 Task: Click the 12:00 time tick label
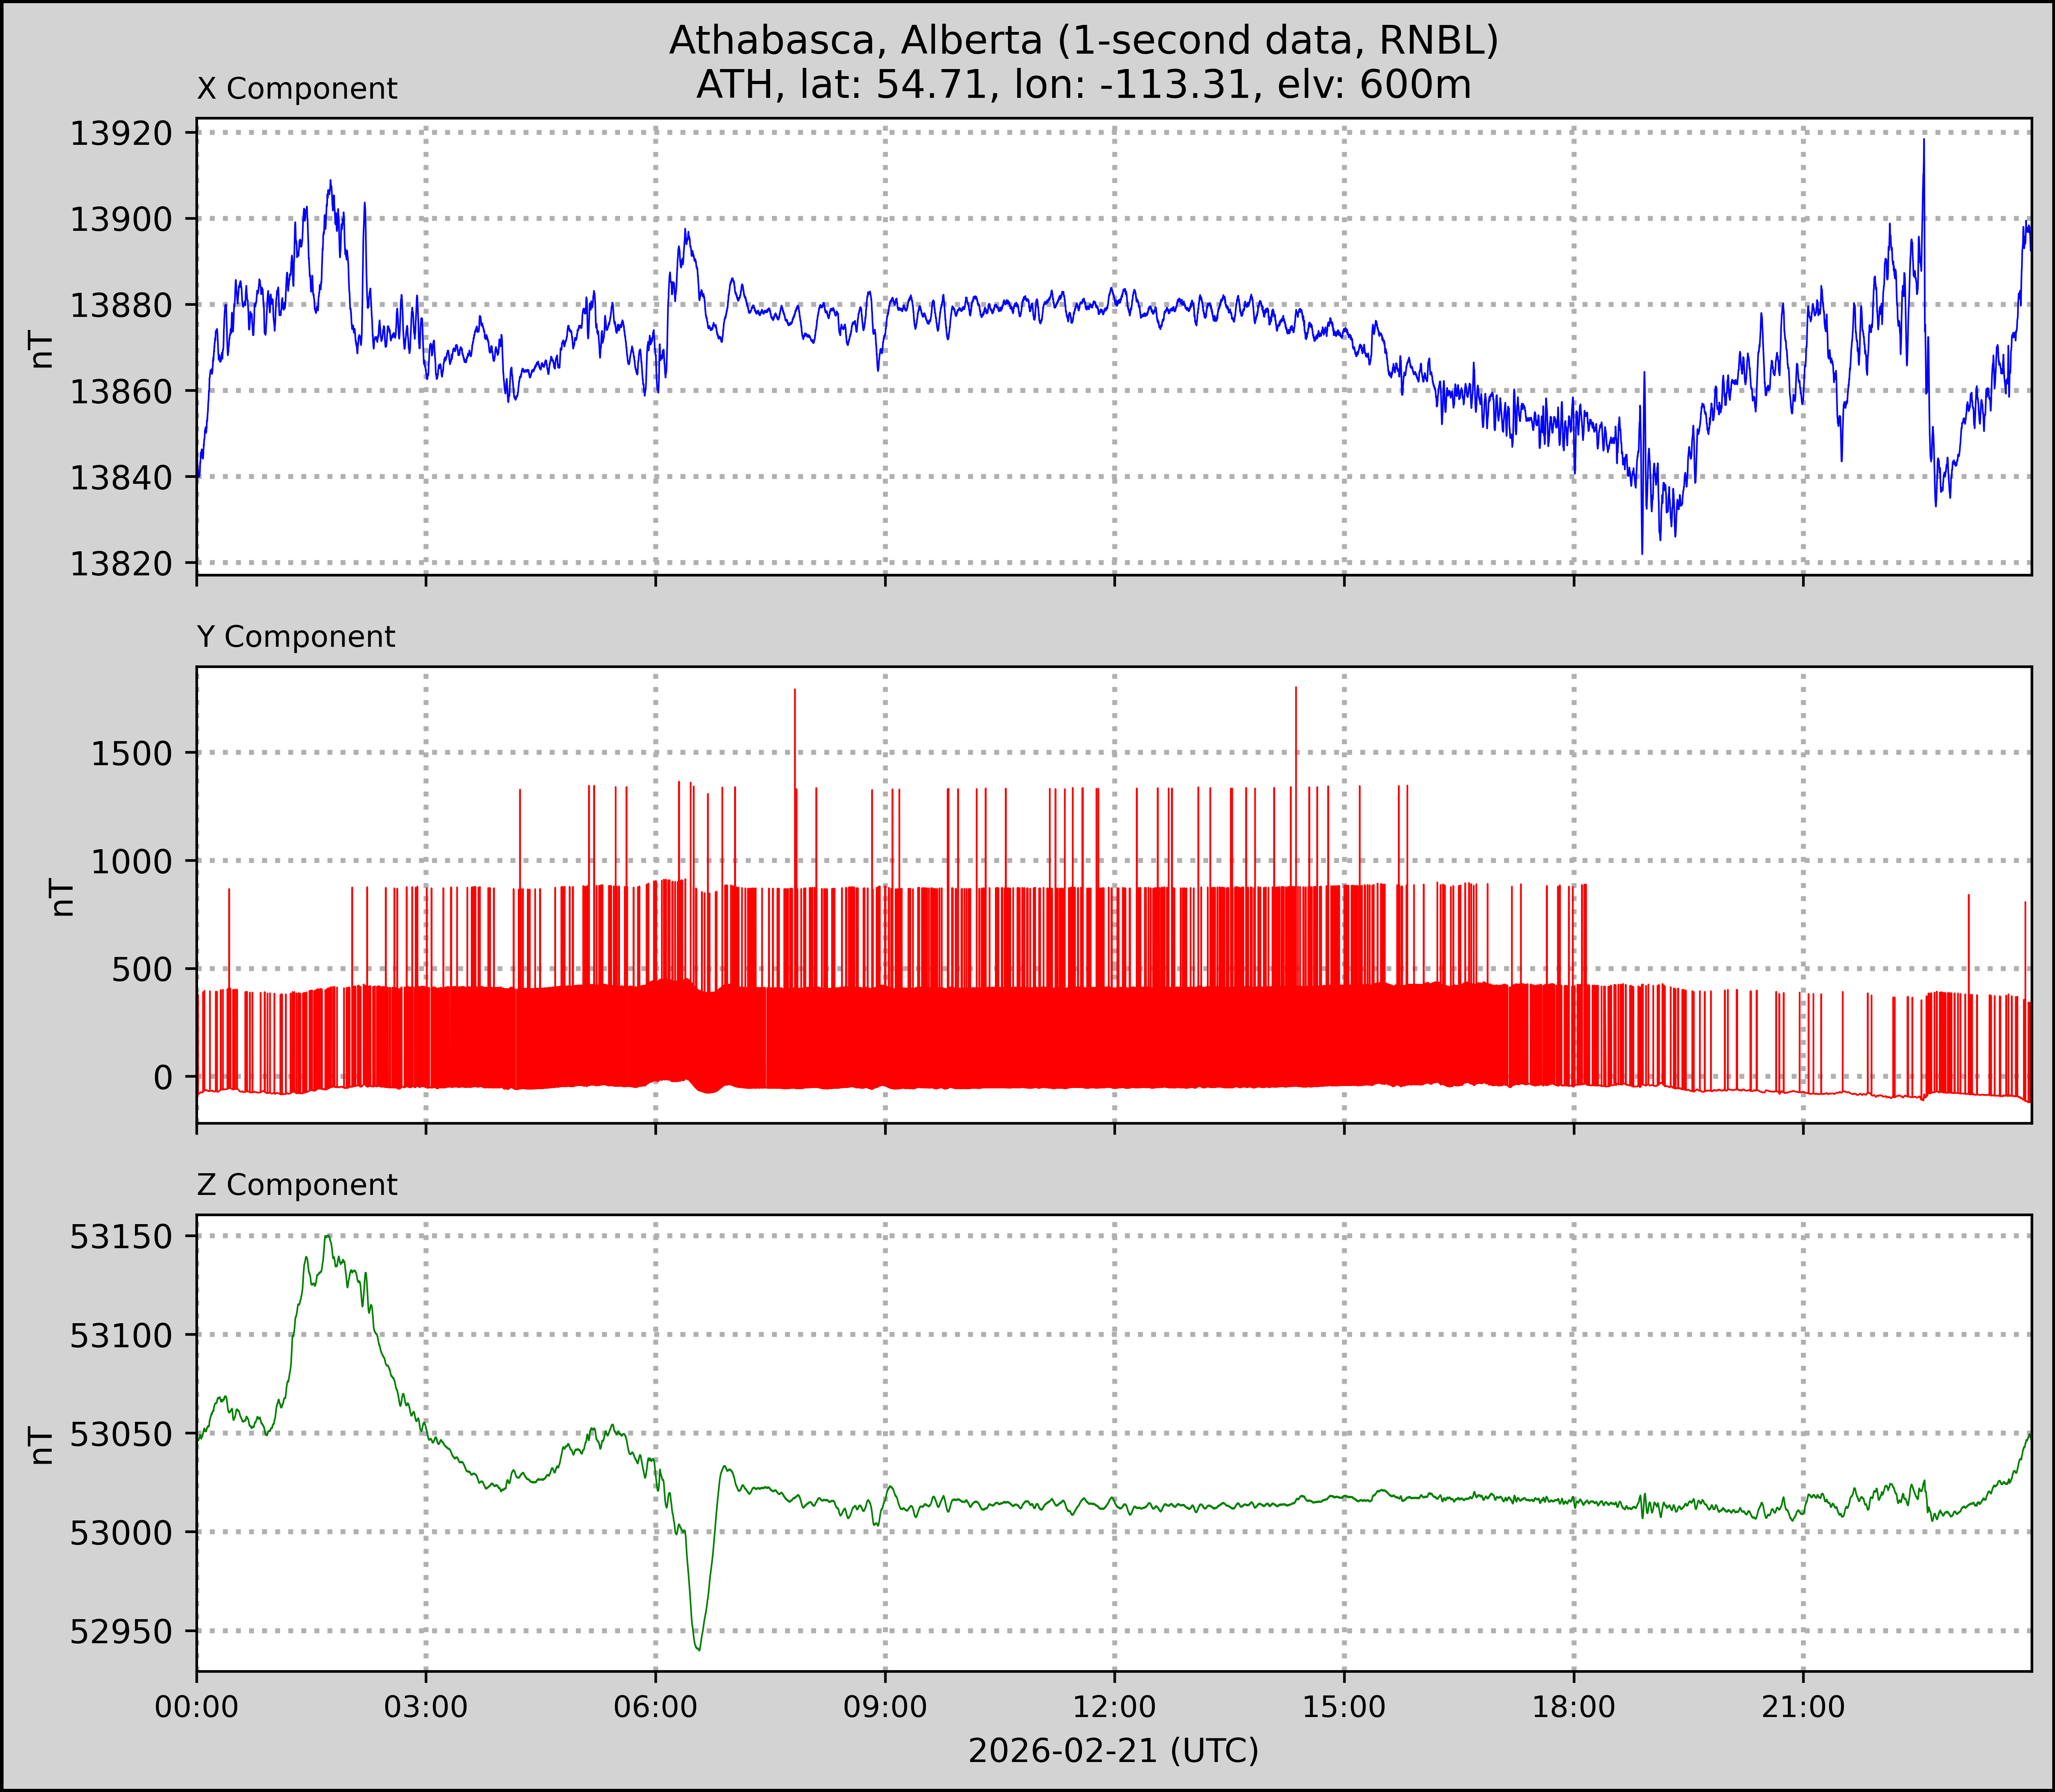pos(1114,1707)
